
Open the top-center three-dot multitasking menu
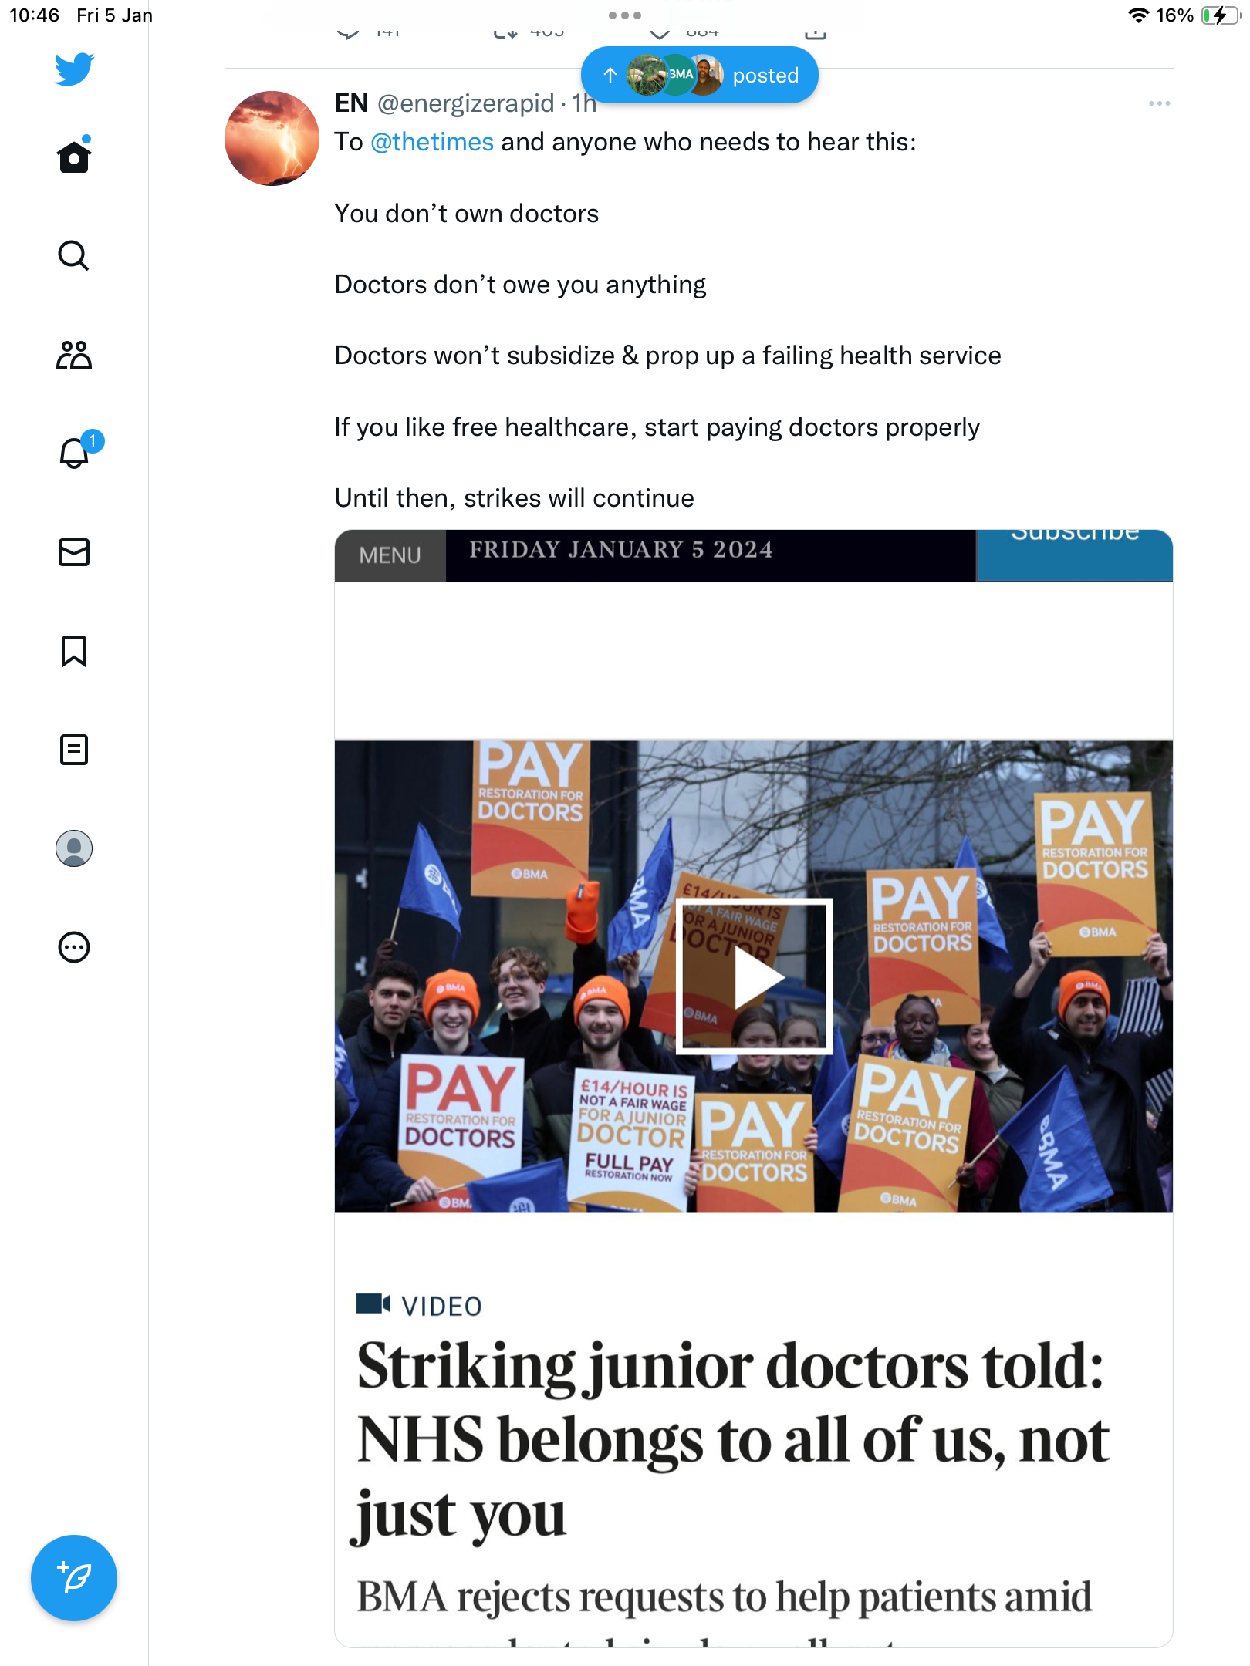click(x=625, y=15)
